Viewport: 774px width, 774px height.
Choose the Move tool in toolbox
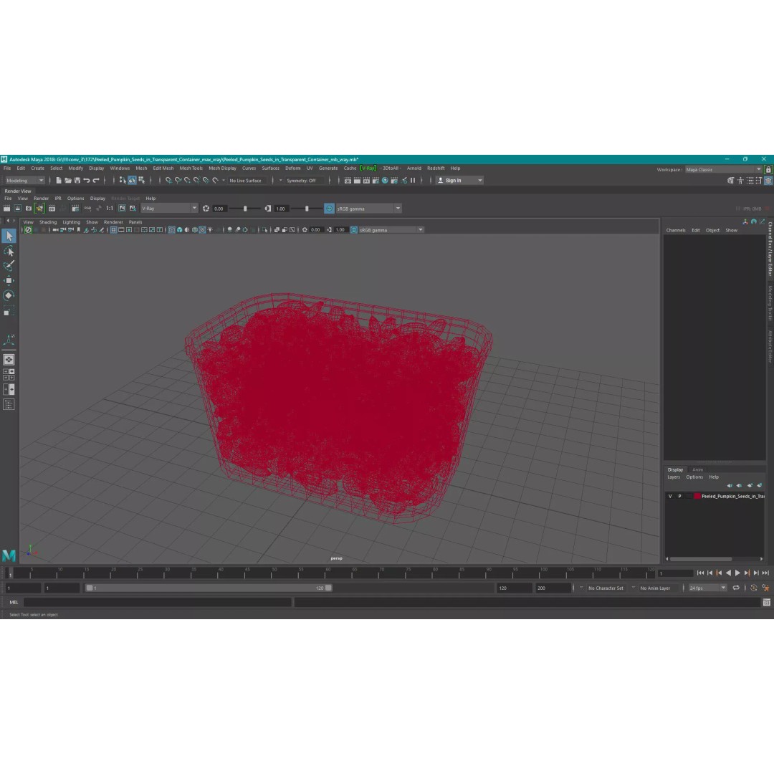click(9, 280)
